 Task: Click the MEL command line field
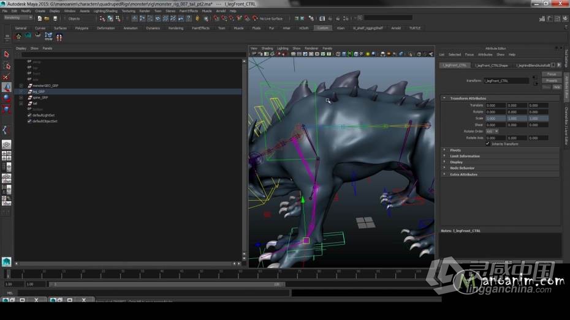pos(153,292)
